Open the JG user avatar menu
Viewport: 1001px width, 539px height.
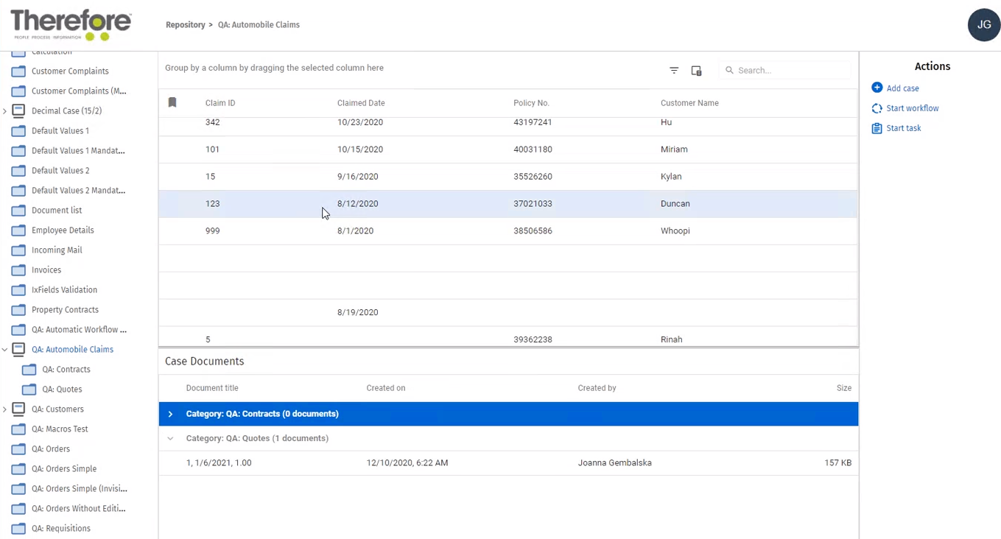(983, 25)
